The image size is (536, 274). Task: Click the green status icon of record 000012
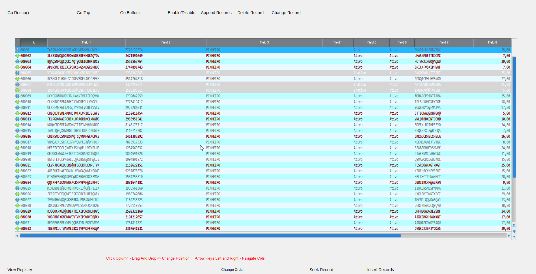17,113
